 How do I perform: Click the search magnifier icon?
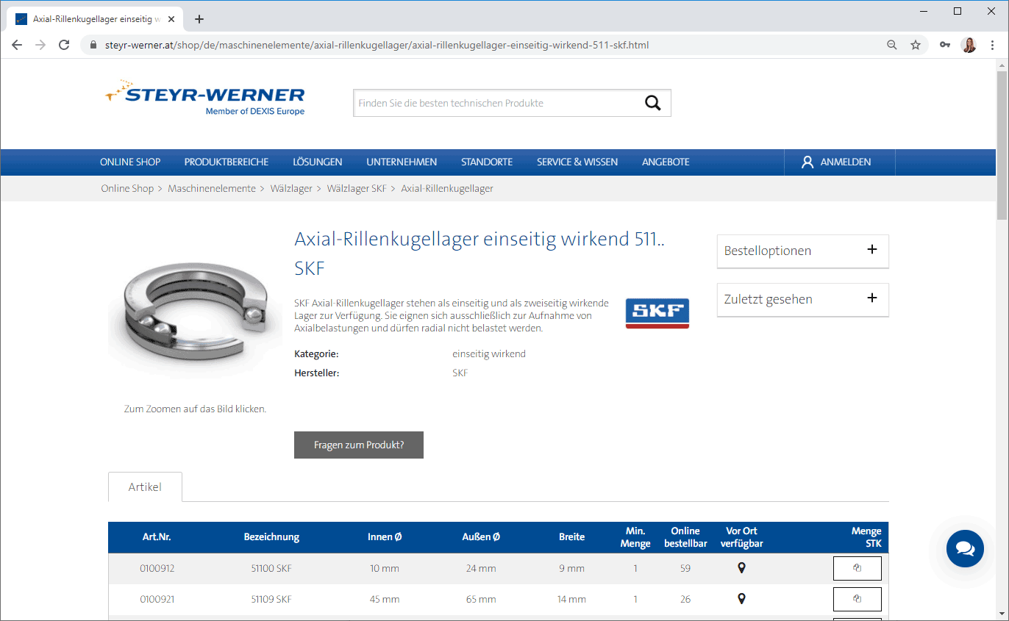652,103
